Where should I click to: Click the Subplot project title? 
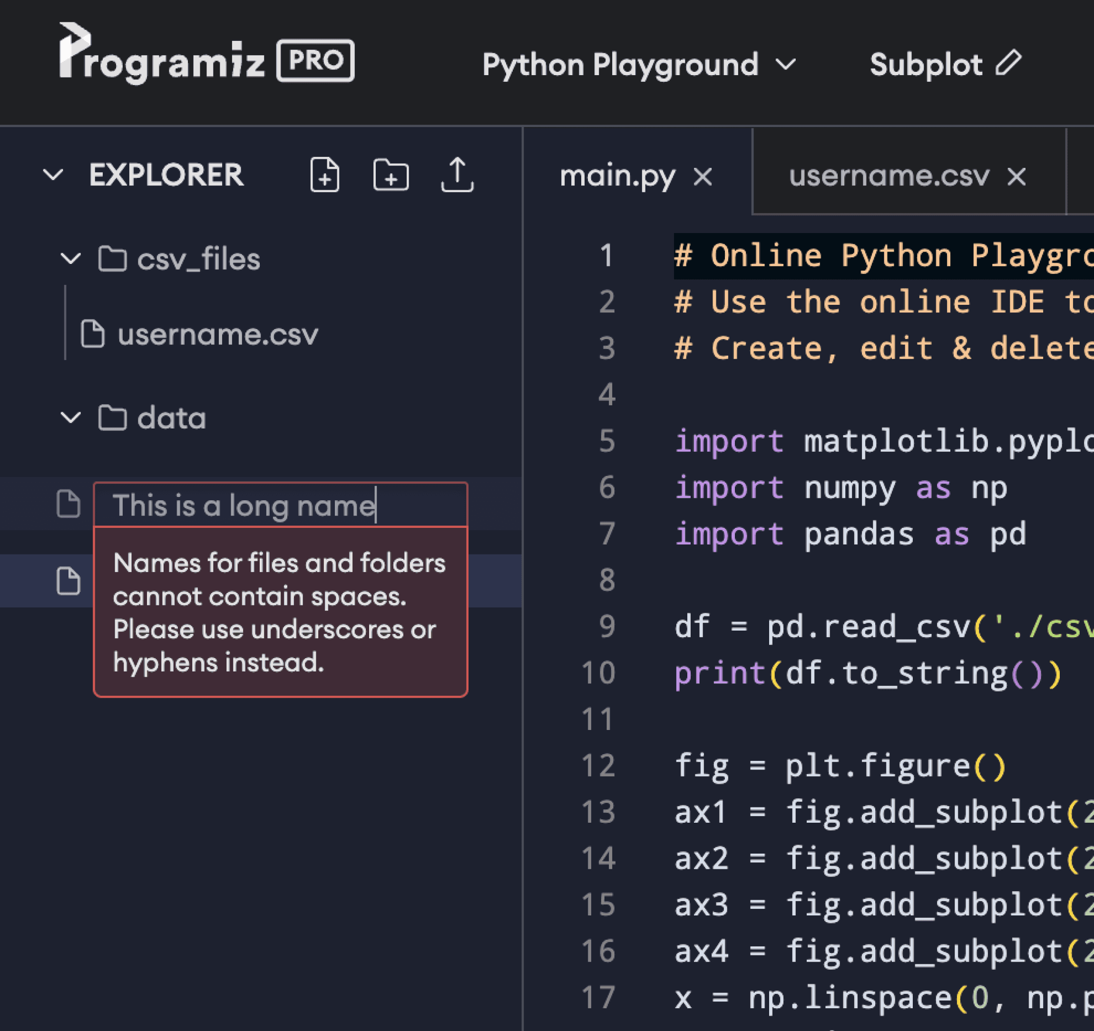pos(926,64)
